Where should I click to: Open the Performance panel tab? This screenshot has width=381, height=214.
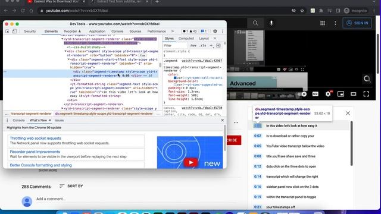pyautogui.click(x=157, y=32)
